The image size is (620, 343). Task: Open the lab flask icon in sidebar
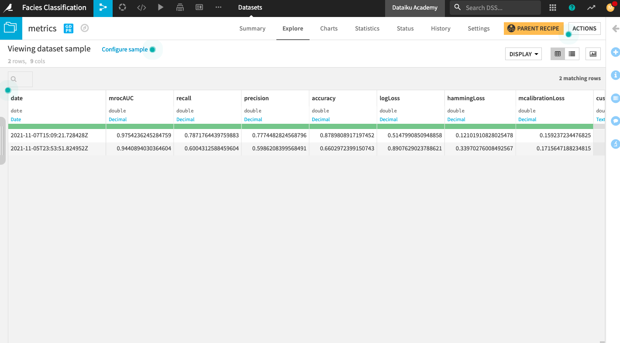tap(616, 143)
